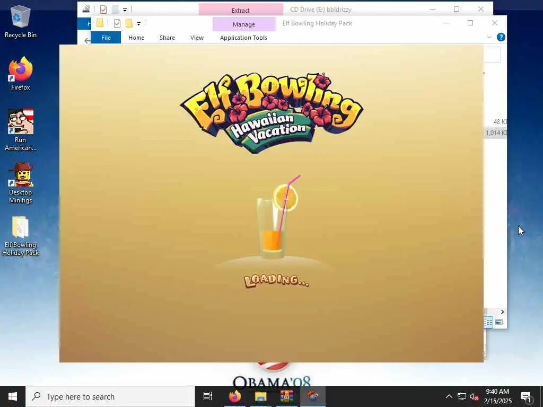Open the Share ribbon tab
The width and height of the screenshot is (543, 407).
[167, 38]
